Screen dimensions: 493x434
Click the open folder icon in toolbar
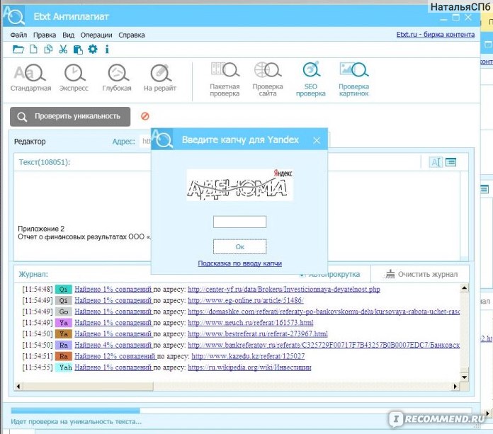tap(18, 50)
